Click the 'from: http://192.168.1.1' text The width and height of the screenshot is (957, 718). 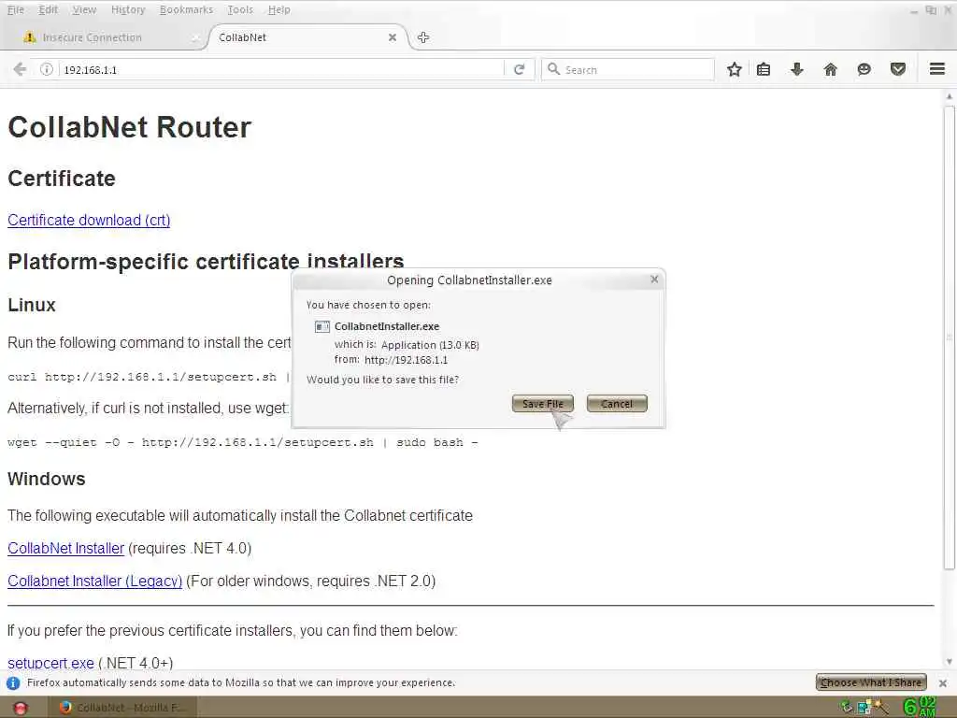tap(392, 360)
